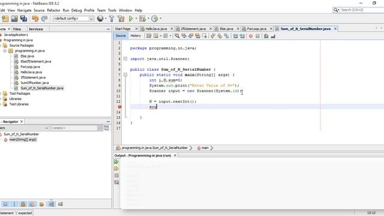Click the error marker on line 13
The height and width of the screenshot is (216, 384).
click(x=119, y=107)
